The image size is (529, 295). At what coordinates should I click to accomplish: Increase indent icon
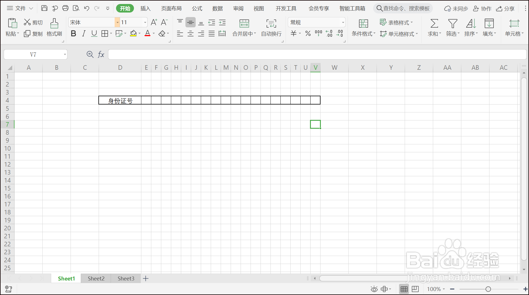tap(222, 22)
